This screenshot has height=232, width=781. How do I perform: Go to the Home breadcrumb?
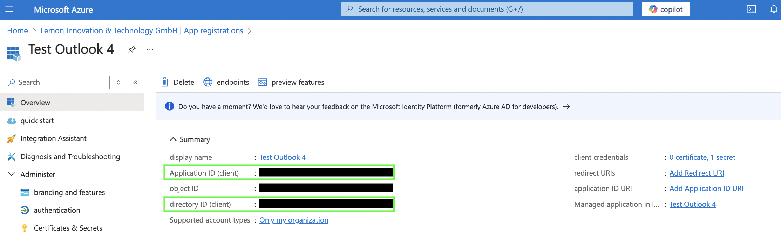pyautogui.click(x=18, y=31)
